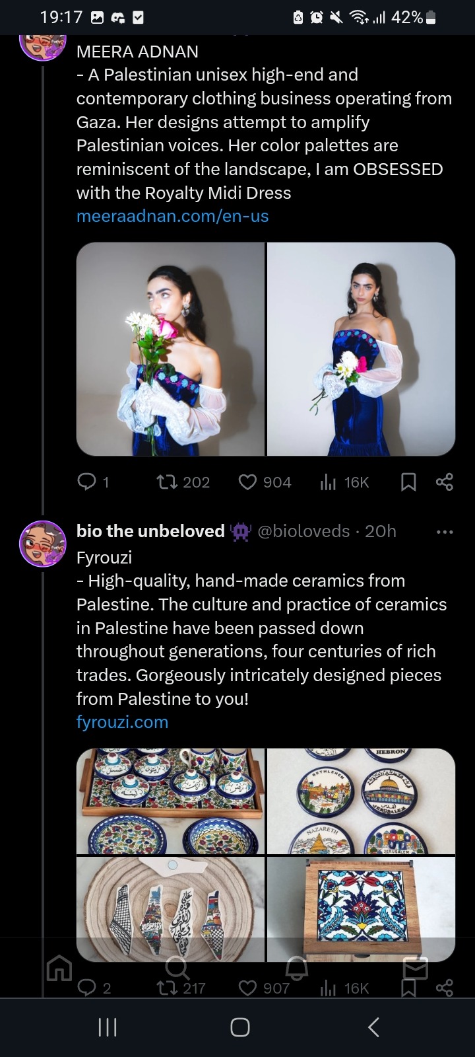Bookmark the Meera Adnan tweet
This screenshot has width=475, height=1057.
(408, 482)
